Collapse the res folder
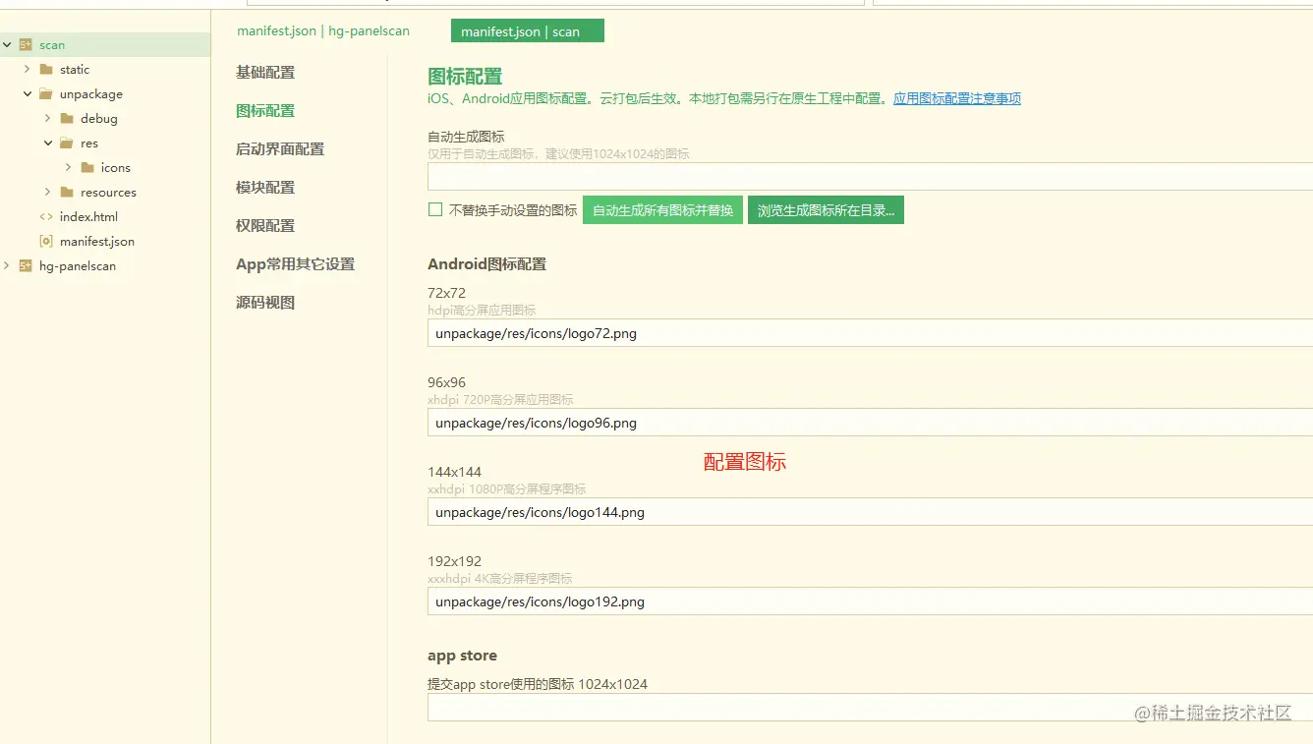 48,143
